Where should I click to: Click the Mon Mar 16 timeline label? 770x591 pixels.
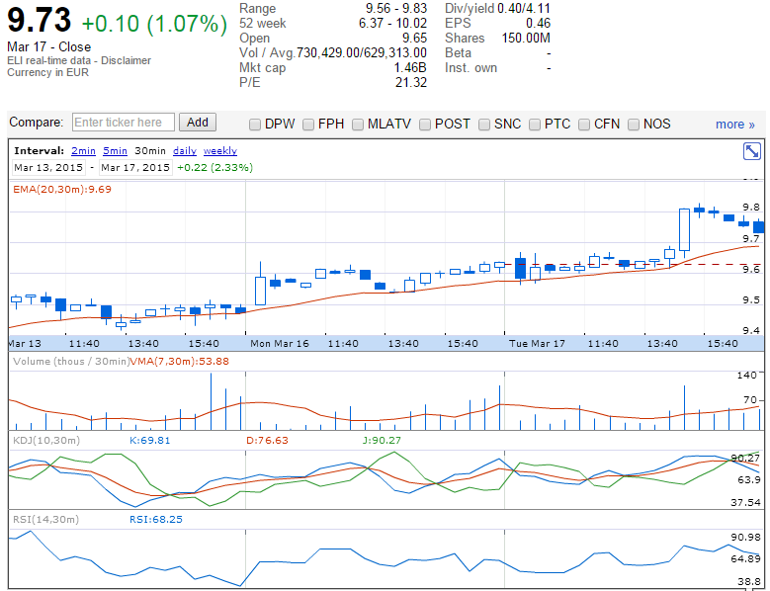coord(280,344)
